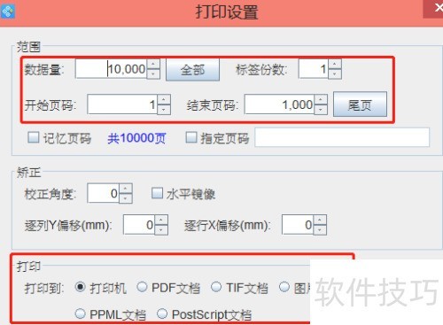Viewport: 443px width, 325px height.
Task: Increase 开始页码 with up arrow
Action: click(x=164, y=100)
